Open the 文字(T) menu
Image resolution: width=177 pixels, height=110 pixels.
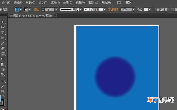pos(43,2)
